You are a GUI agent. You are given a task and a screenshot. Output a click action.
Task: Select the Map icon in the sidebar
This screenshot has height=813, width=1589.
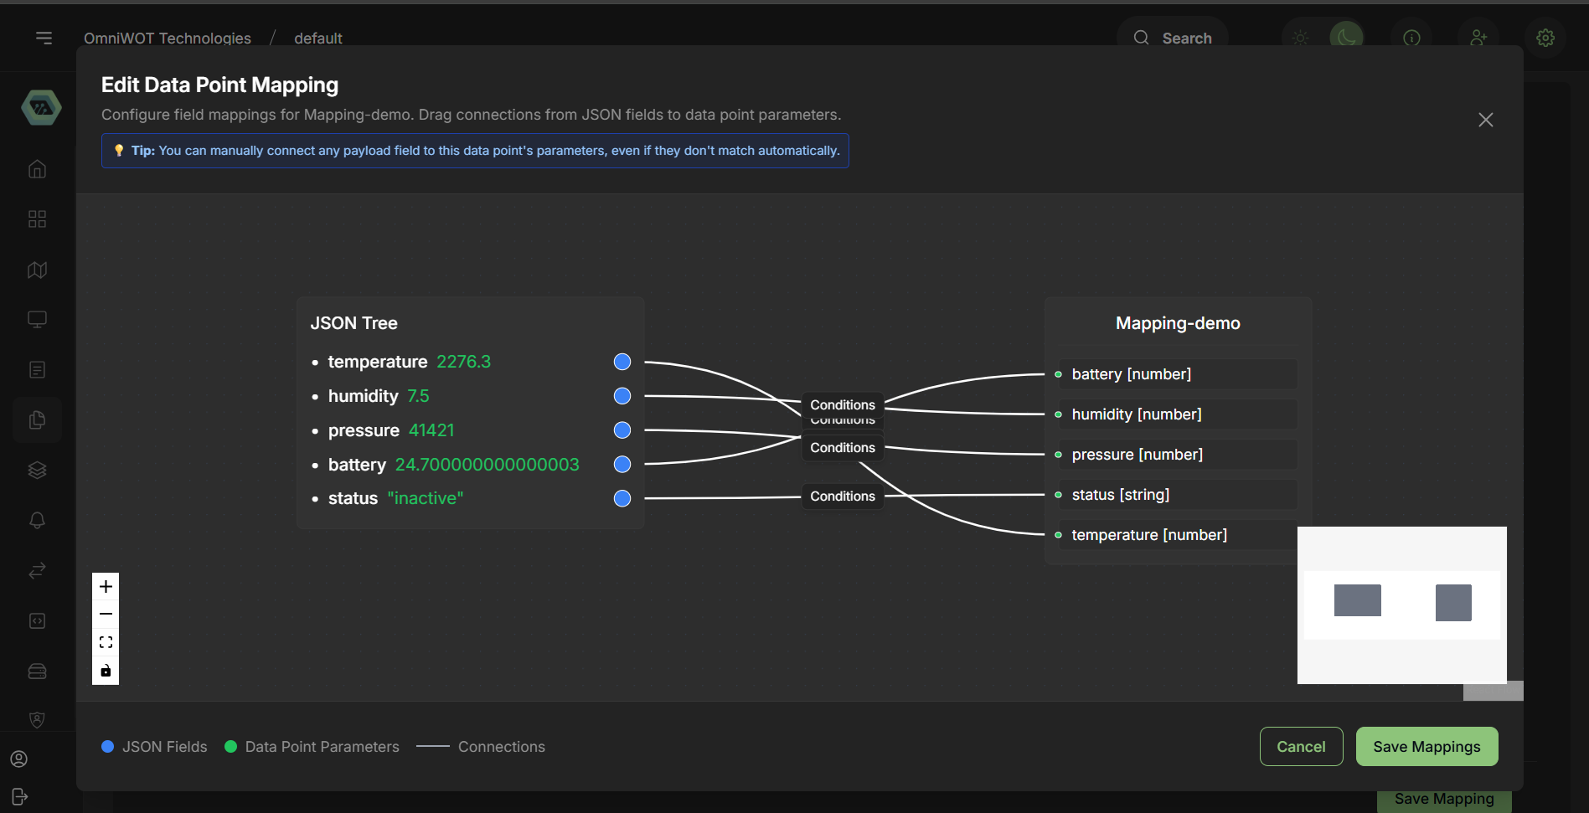(x=37, y=269)
